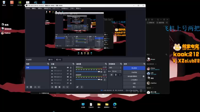
Task: Move scene up in Scenes panel
Action: pyautogui.click(x=35, y=87)
